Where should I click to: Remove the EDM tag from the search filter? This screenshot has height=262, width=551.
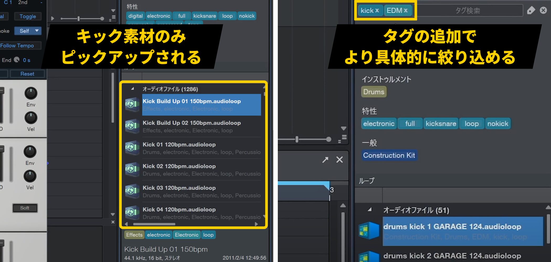(406, 10)
